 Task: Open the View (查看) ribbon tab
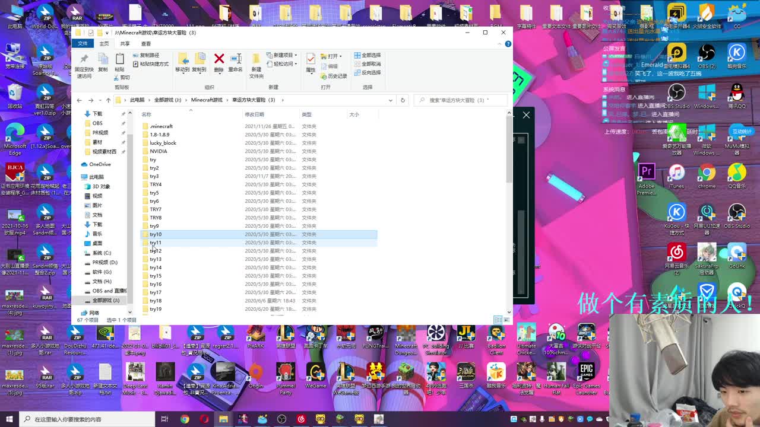[x=146, y=43]
